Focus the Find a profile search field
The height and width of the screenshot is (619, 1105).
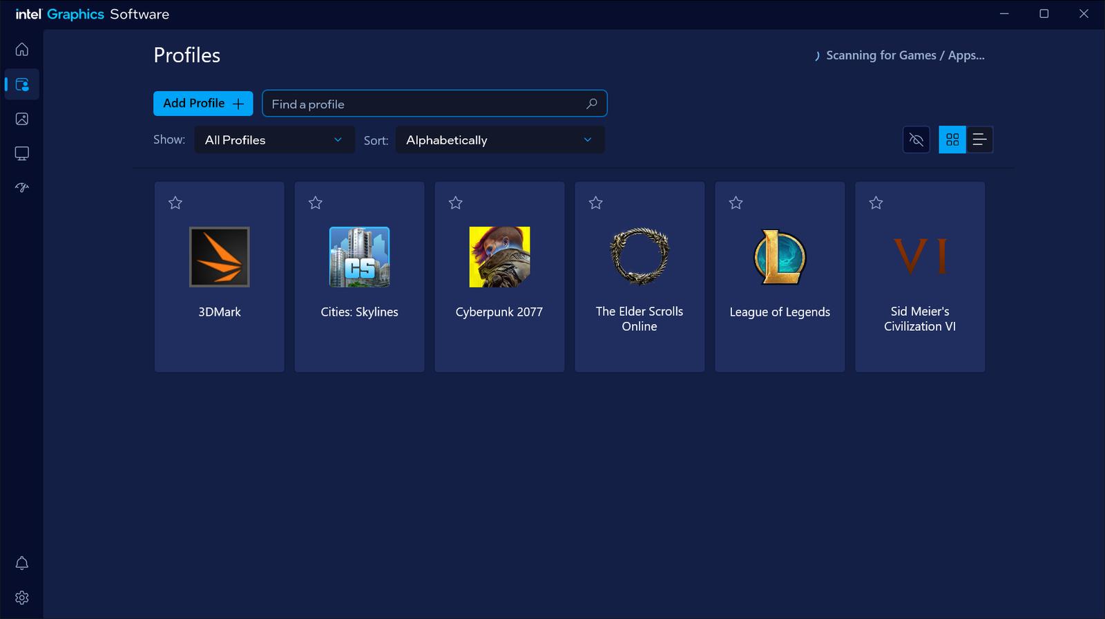point(434,104)
